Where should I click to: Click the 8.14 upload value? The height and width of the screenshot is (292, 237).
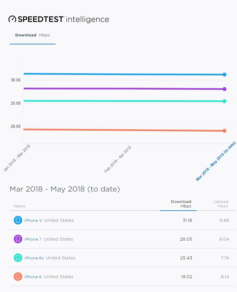click(x=225, y=277)
